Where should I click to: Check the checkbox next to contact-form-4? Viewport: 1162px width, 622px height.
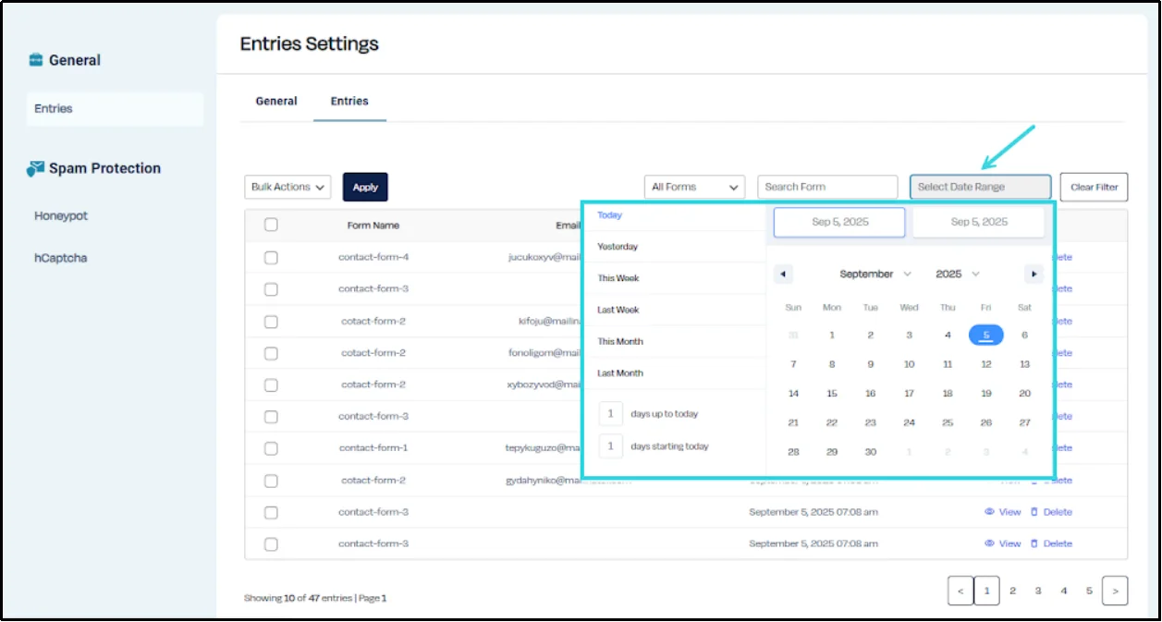tap(271, 256)
